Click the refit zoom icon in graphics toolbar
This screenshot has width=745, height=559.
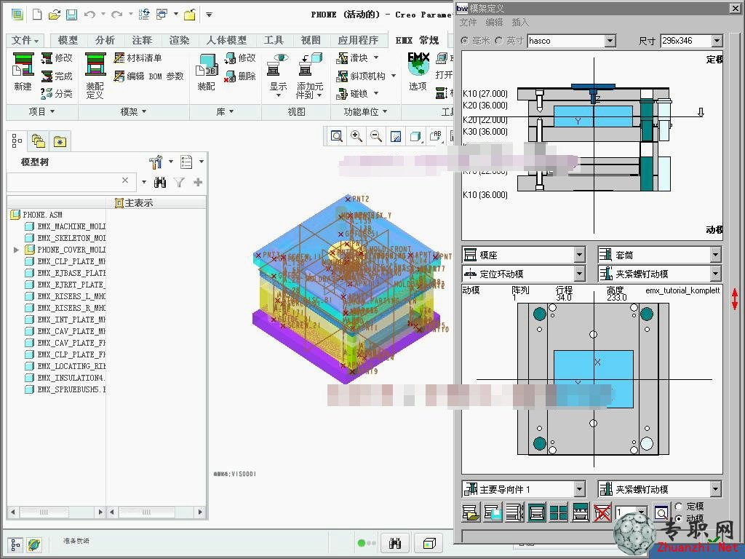336,136
